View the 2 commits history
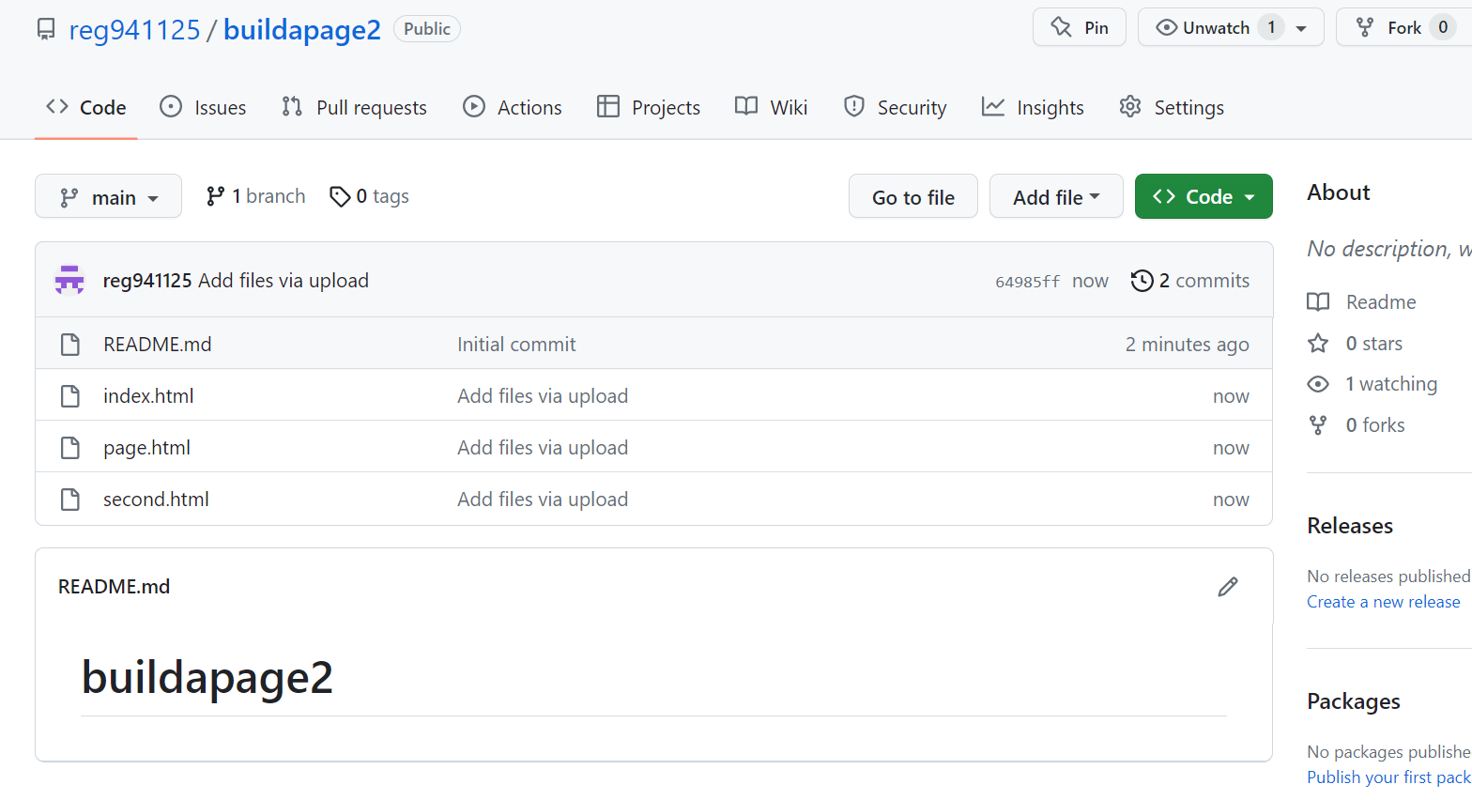The height and width of the screenshot is (800, 1472). click(x=1190, y=281)
